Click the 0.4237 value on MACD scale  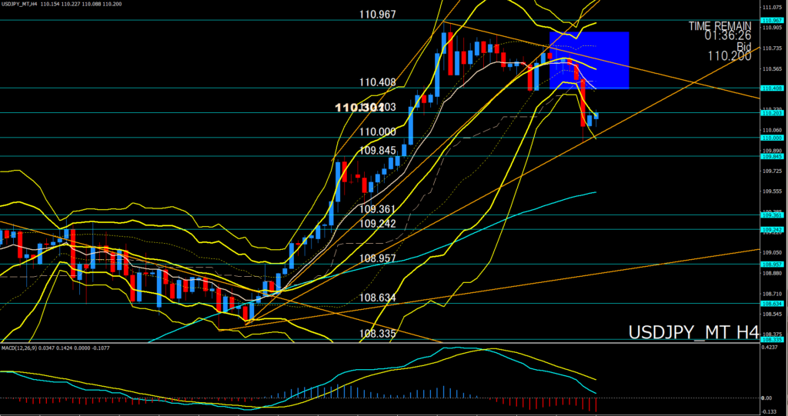[x=770, y=347]
